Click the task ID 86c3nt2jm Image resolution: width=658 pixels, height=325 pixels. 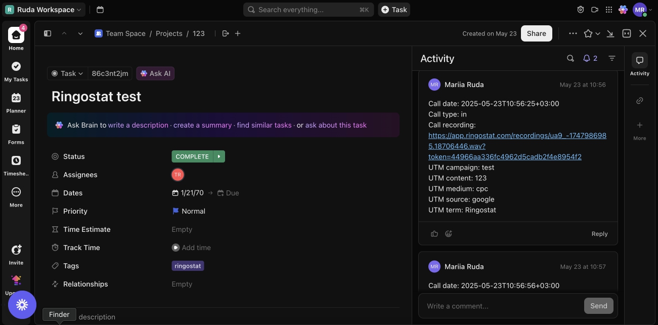[110, 73]
